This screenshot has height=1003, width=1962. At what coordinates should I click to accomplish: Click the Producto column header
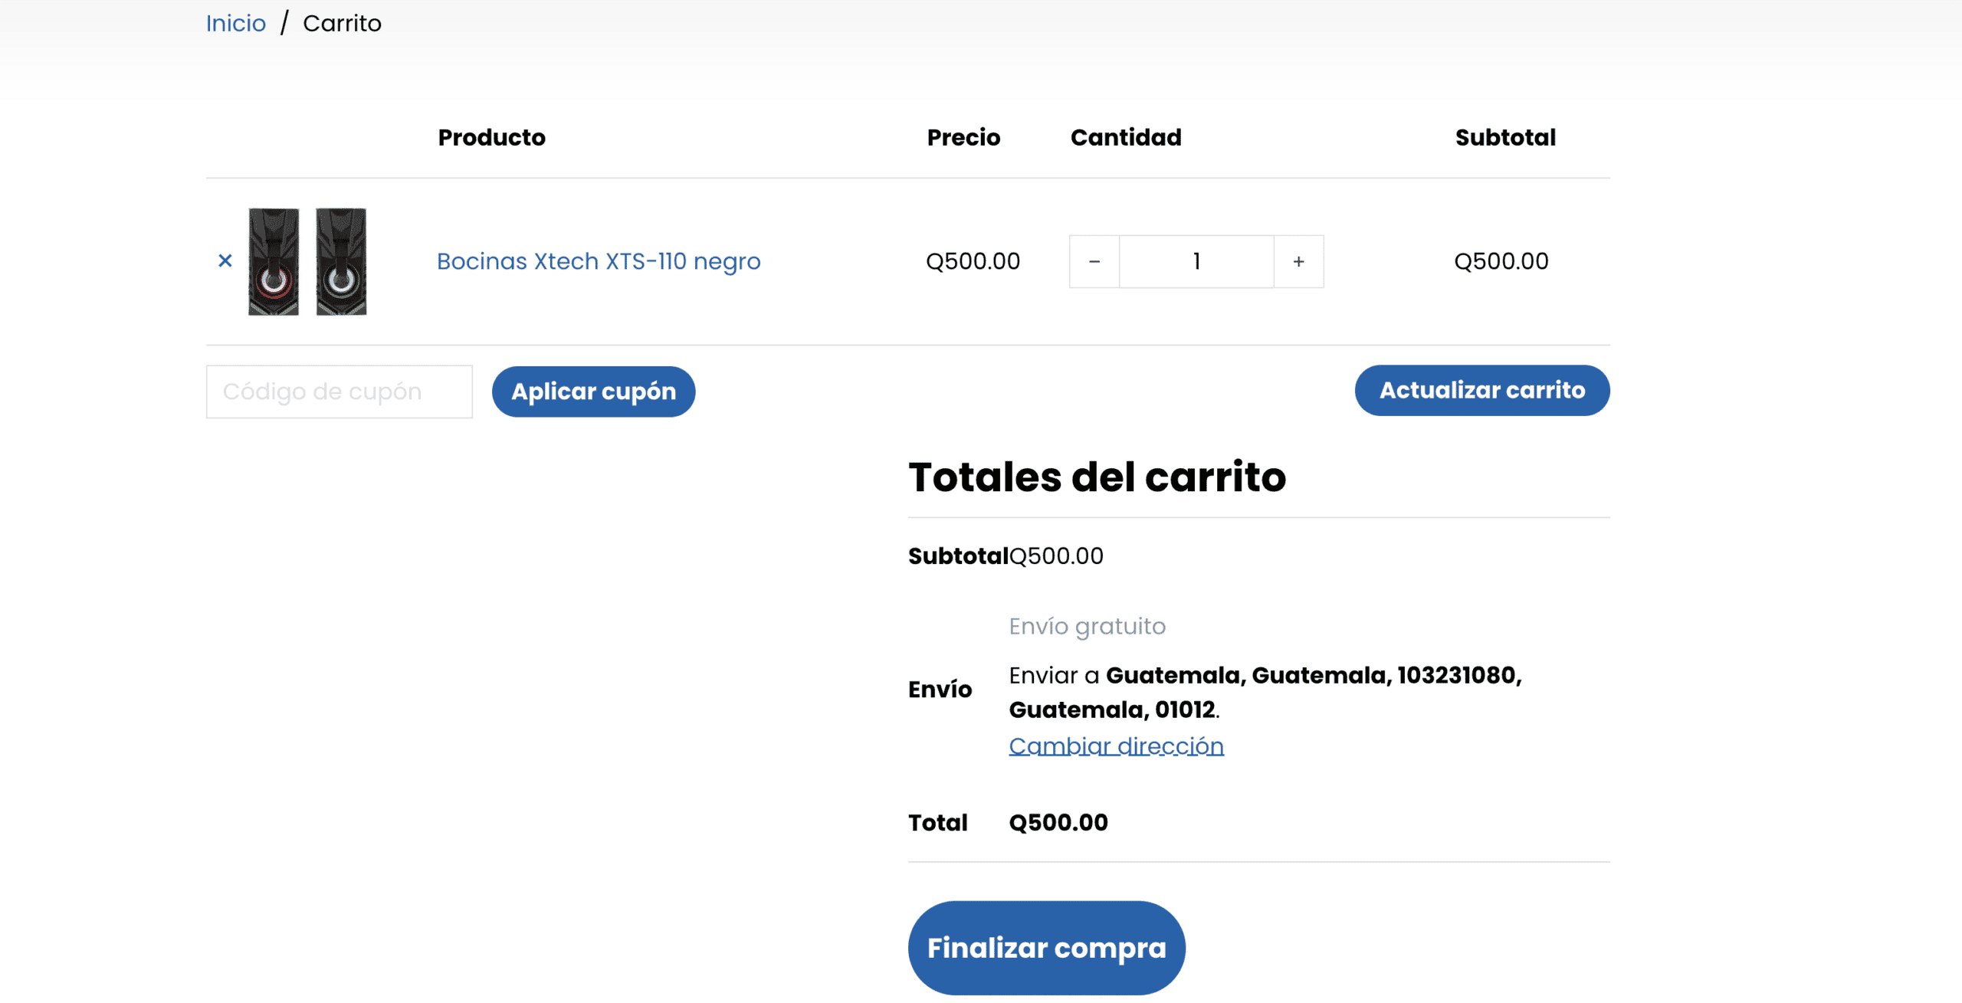click(x=491, y=137)
